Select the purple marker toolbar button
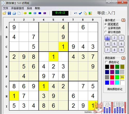129x114 pixels. coord(45,13)
